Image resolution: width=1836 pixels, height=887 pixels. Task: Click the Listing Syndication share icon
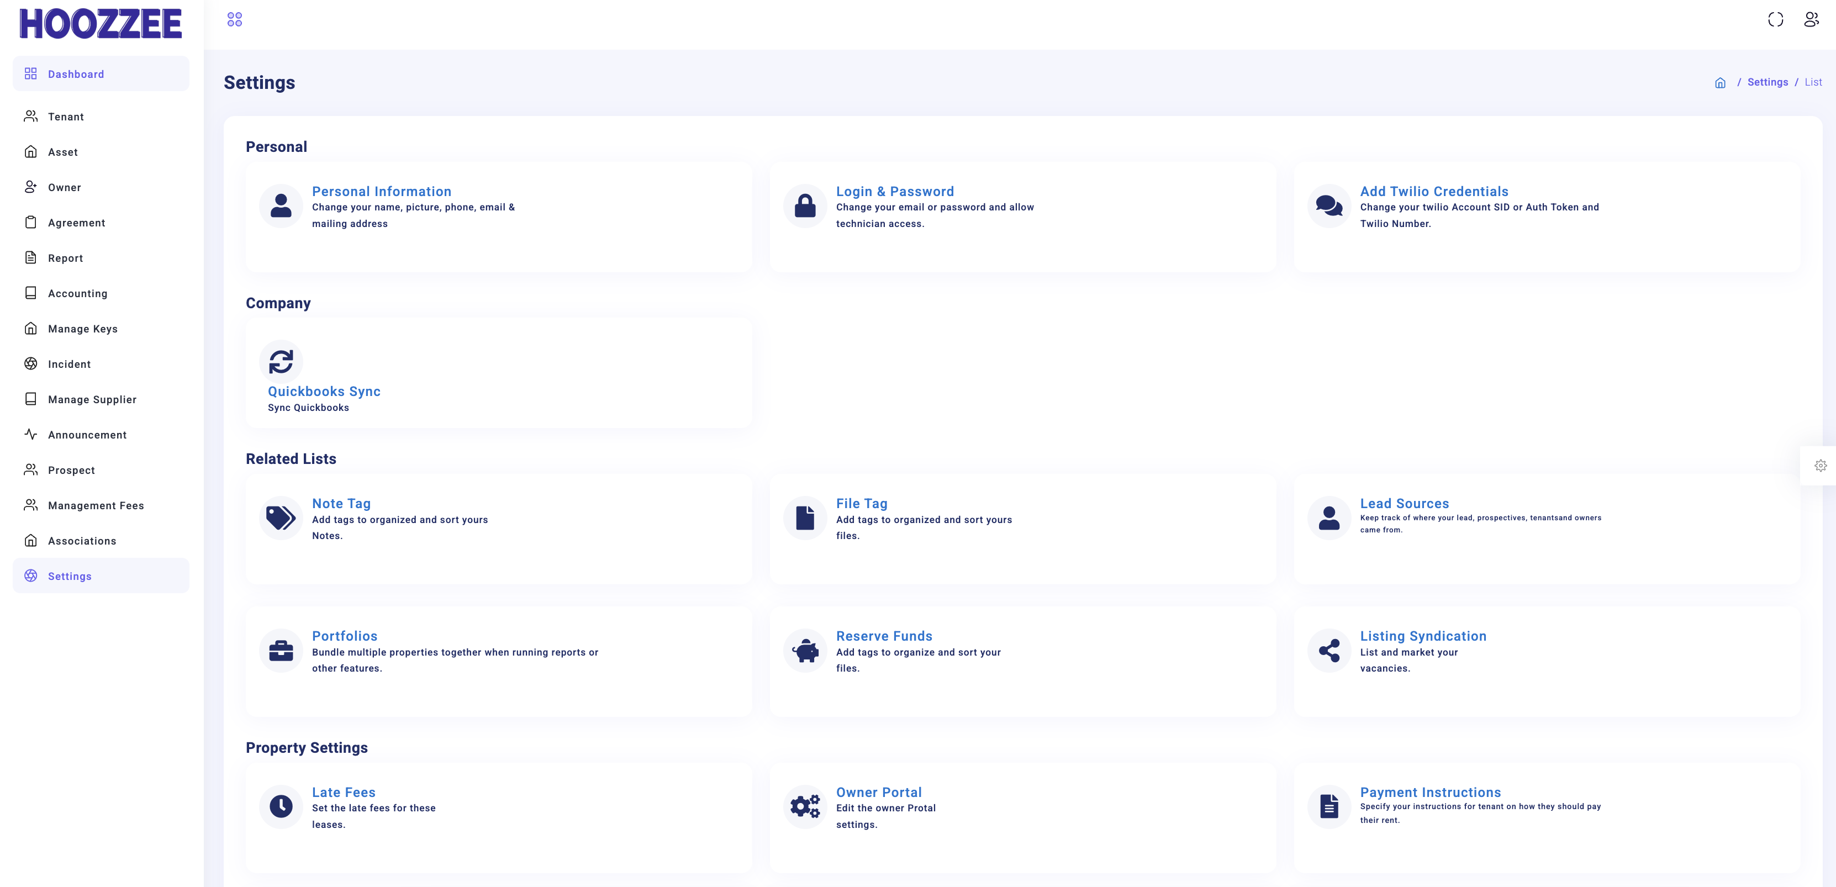[x=1328, y=651]
